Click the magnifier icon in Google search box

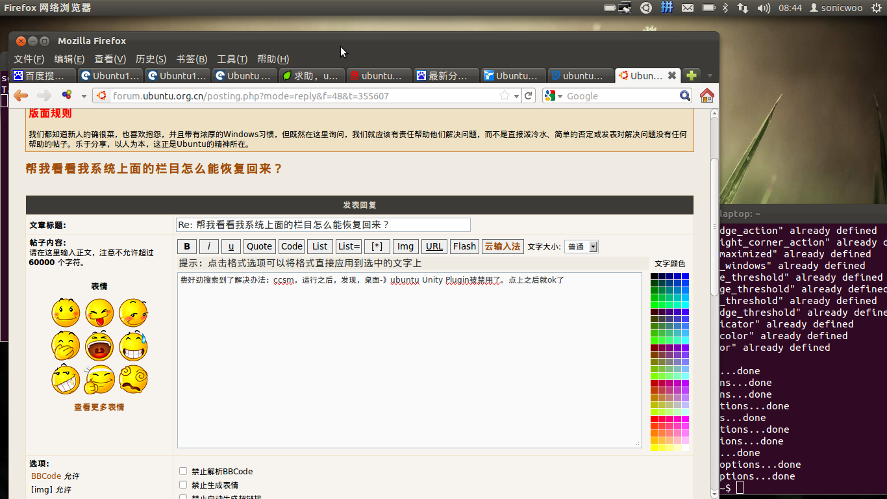(x=685, y=96)
